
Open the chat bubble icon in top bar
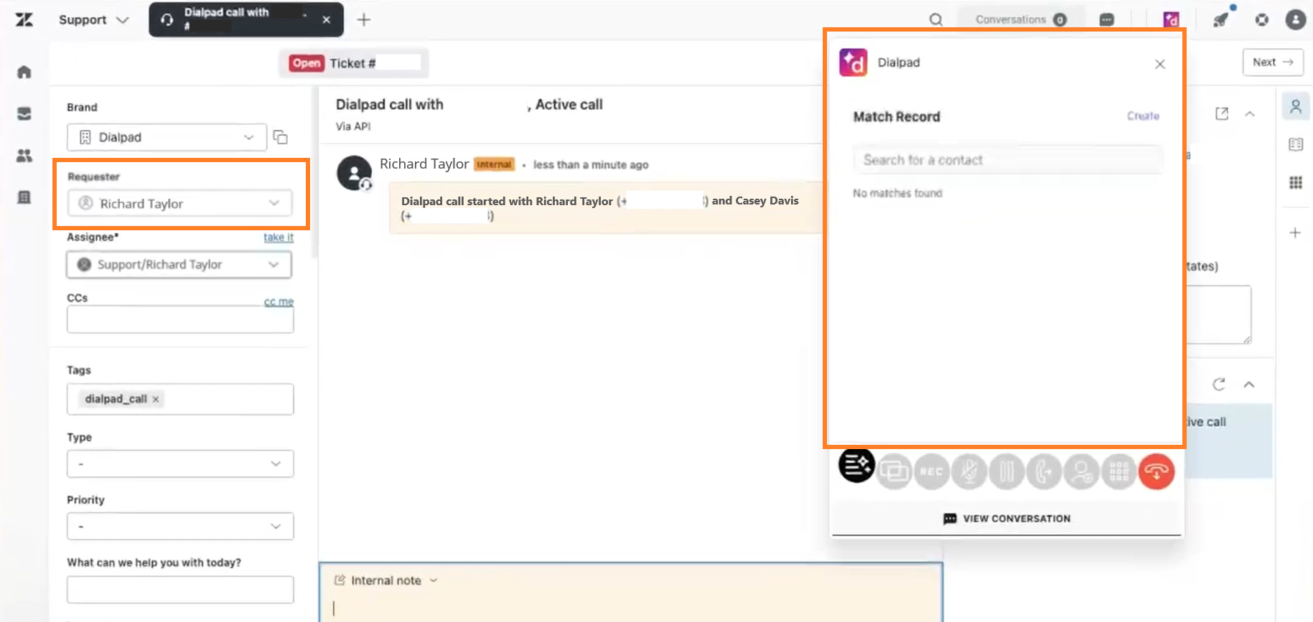tap(1107, 20)
